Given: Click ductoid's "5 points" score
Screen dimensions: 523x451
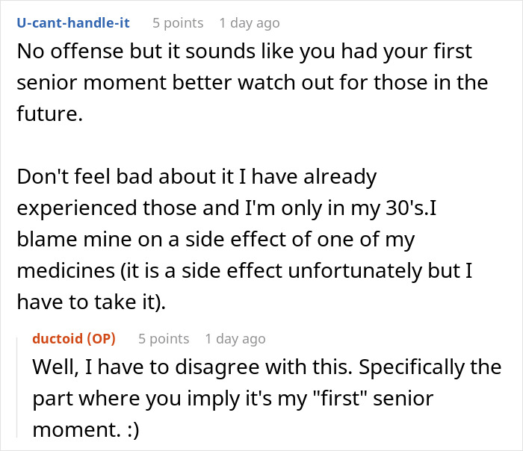Looking at the screenshot, I should 164,339.
